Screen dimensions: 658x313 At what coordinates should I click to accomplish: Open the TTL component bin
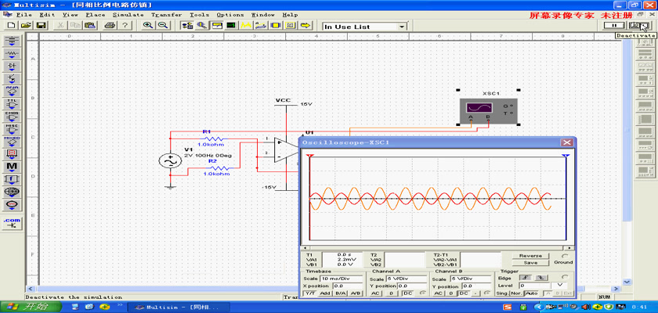[x=13, y=104]
